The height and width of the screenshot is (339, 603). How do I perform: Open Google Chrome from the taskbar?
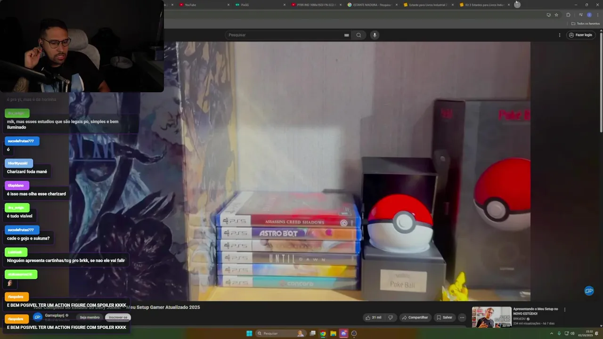pyautogui.click(x=323, y=333)
